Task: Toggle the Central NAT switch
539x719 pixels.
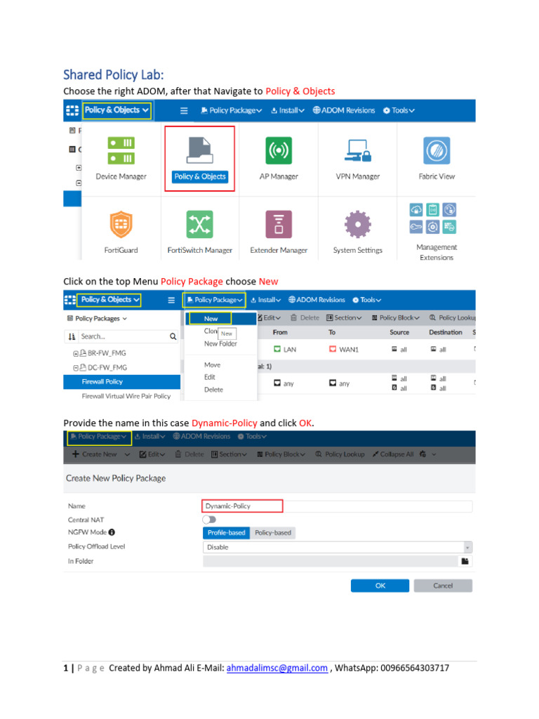Action: click(x=209, y=520)
